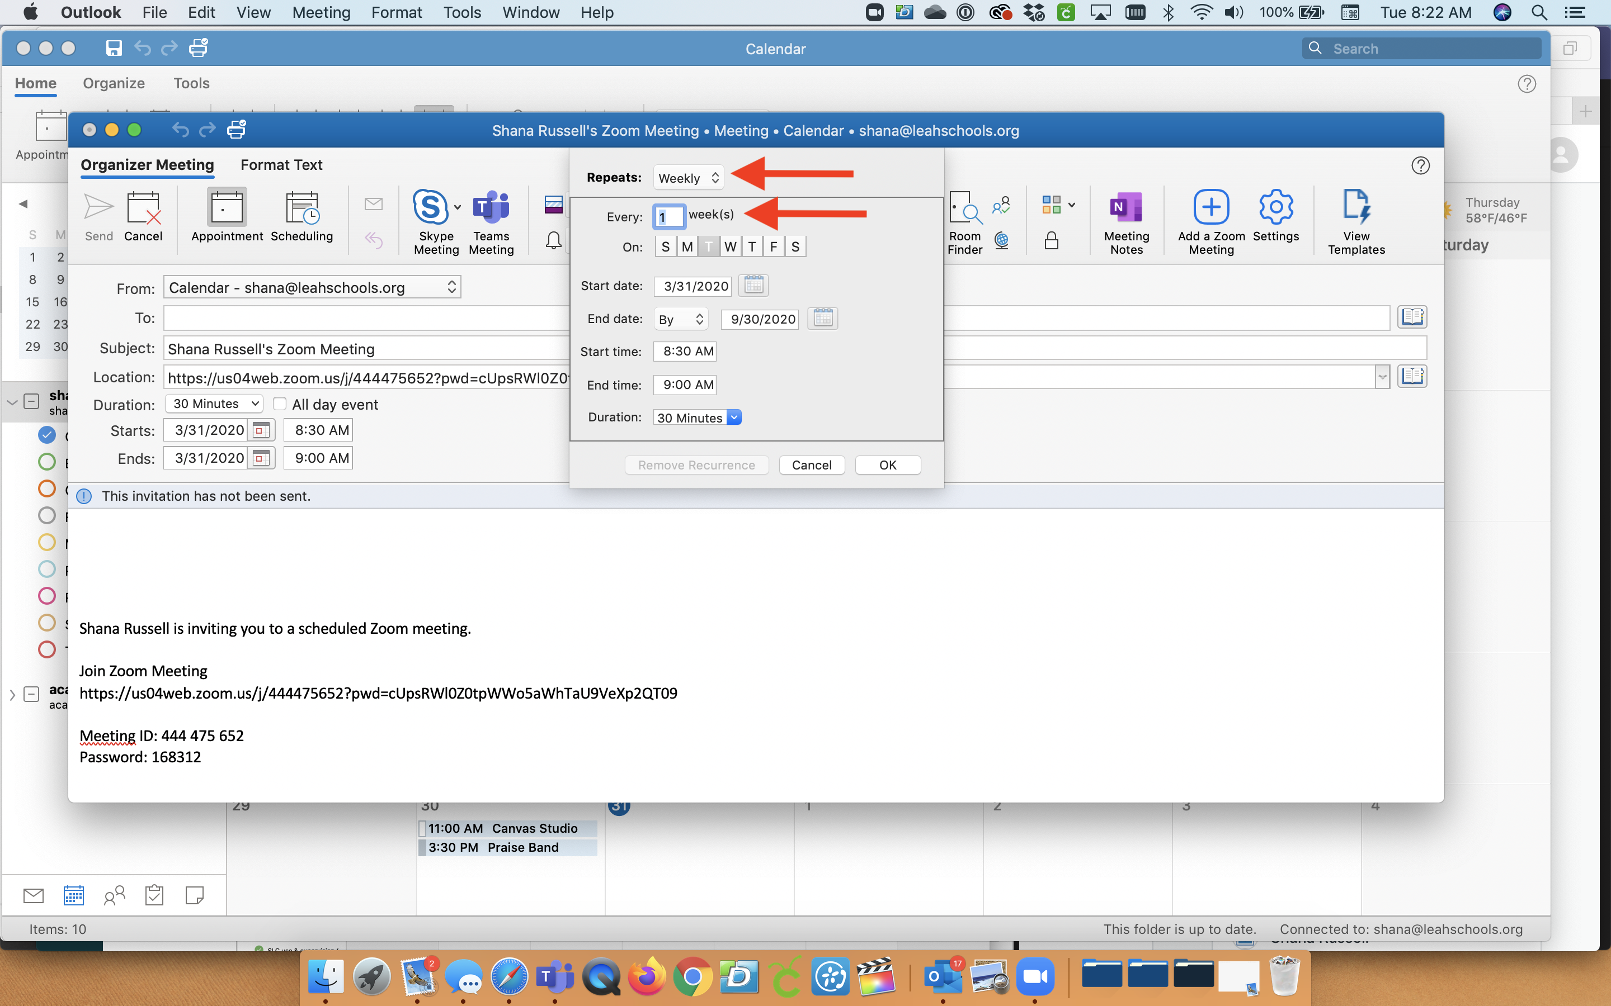Select the Organizer Meeting tab
This screenshot has height=1006, width=1611.
[147, 165]
